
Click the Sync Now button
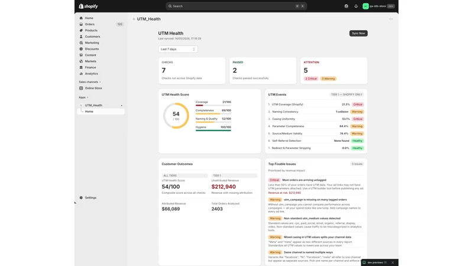[358, 33]
